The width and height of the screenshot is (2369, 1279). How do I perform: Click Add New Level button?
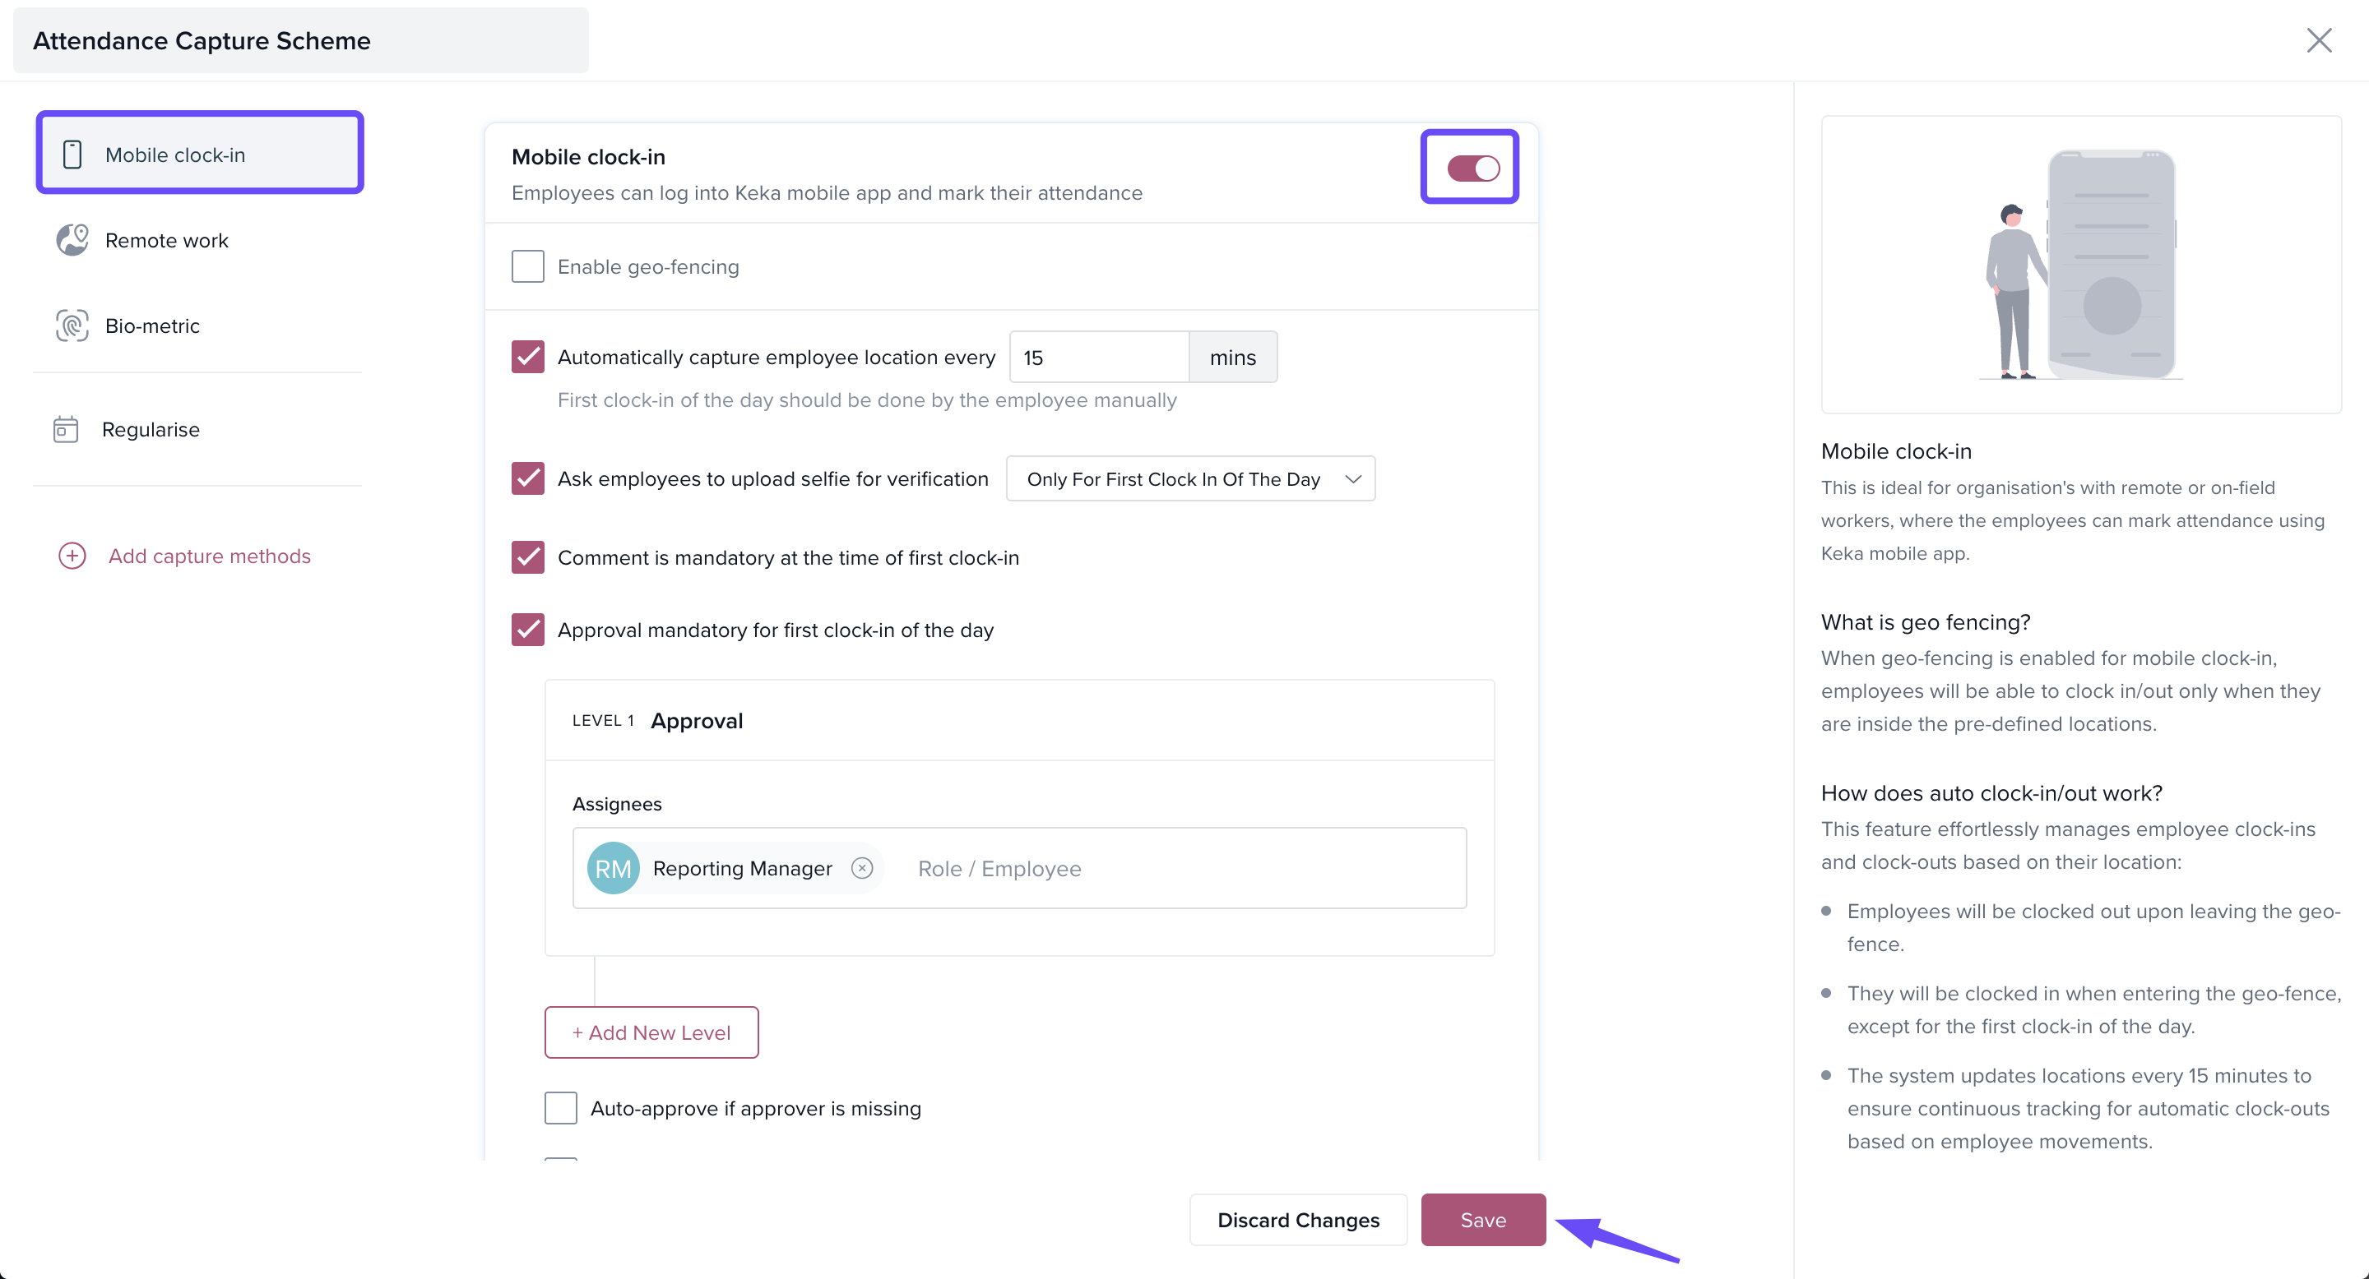[651, 1032]
